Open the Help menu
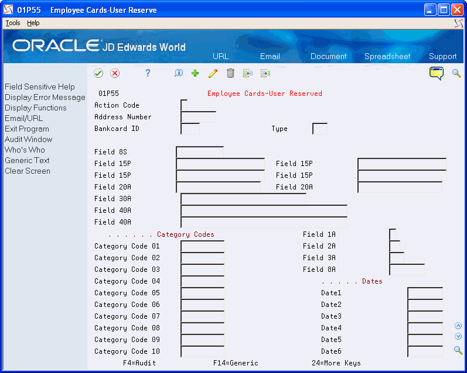The width and height of the screenshot is (467, 373). (x=33, y=23)
